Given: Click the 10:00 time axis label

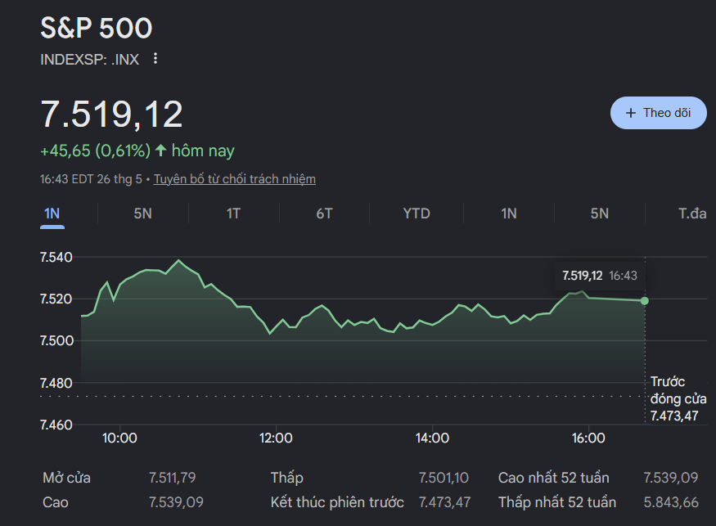Looking at the screenshot, I should 119,438.
